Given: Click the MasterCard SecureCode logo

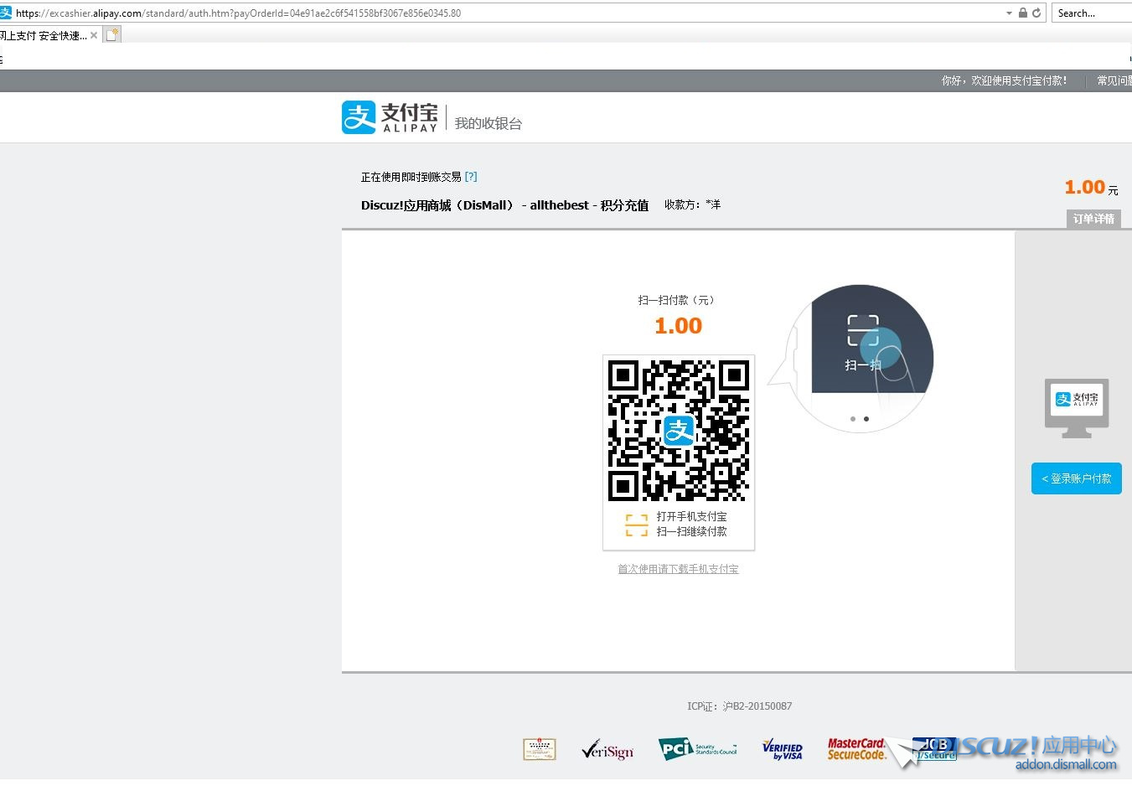Looking at the screenshot, I should click(856, 749).
